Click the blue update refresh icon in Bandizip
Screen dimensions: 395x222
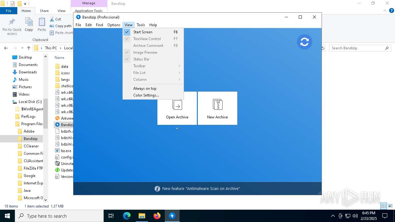[305, 42]
